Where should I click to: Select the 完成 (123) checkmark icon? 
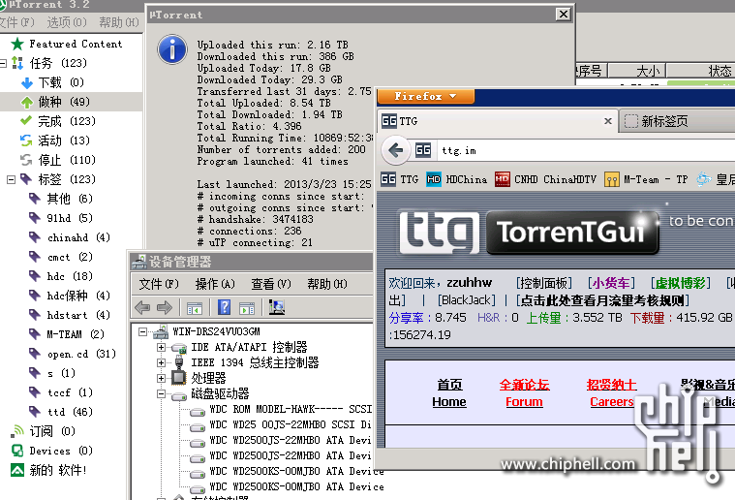point(26,121)
